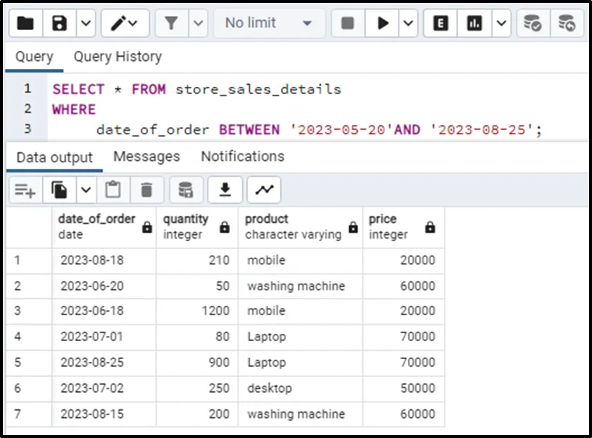This screenshot has width=592, height=438.
Task: Click the Explain Analyze chart icon
Action: (x=474, y=24)
